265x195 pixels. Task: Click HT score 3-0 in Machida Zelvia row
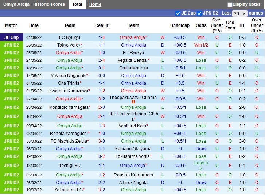(x=242, y=141)
